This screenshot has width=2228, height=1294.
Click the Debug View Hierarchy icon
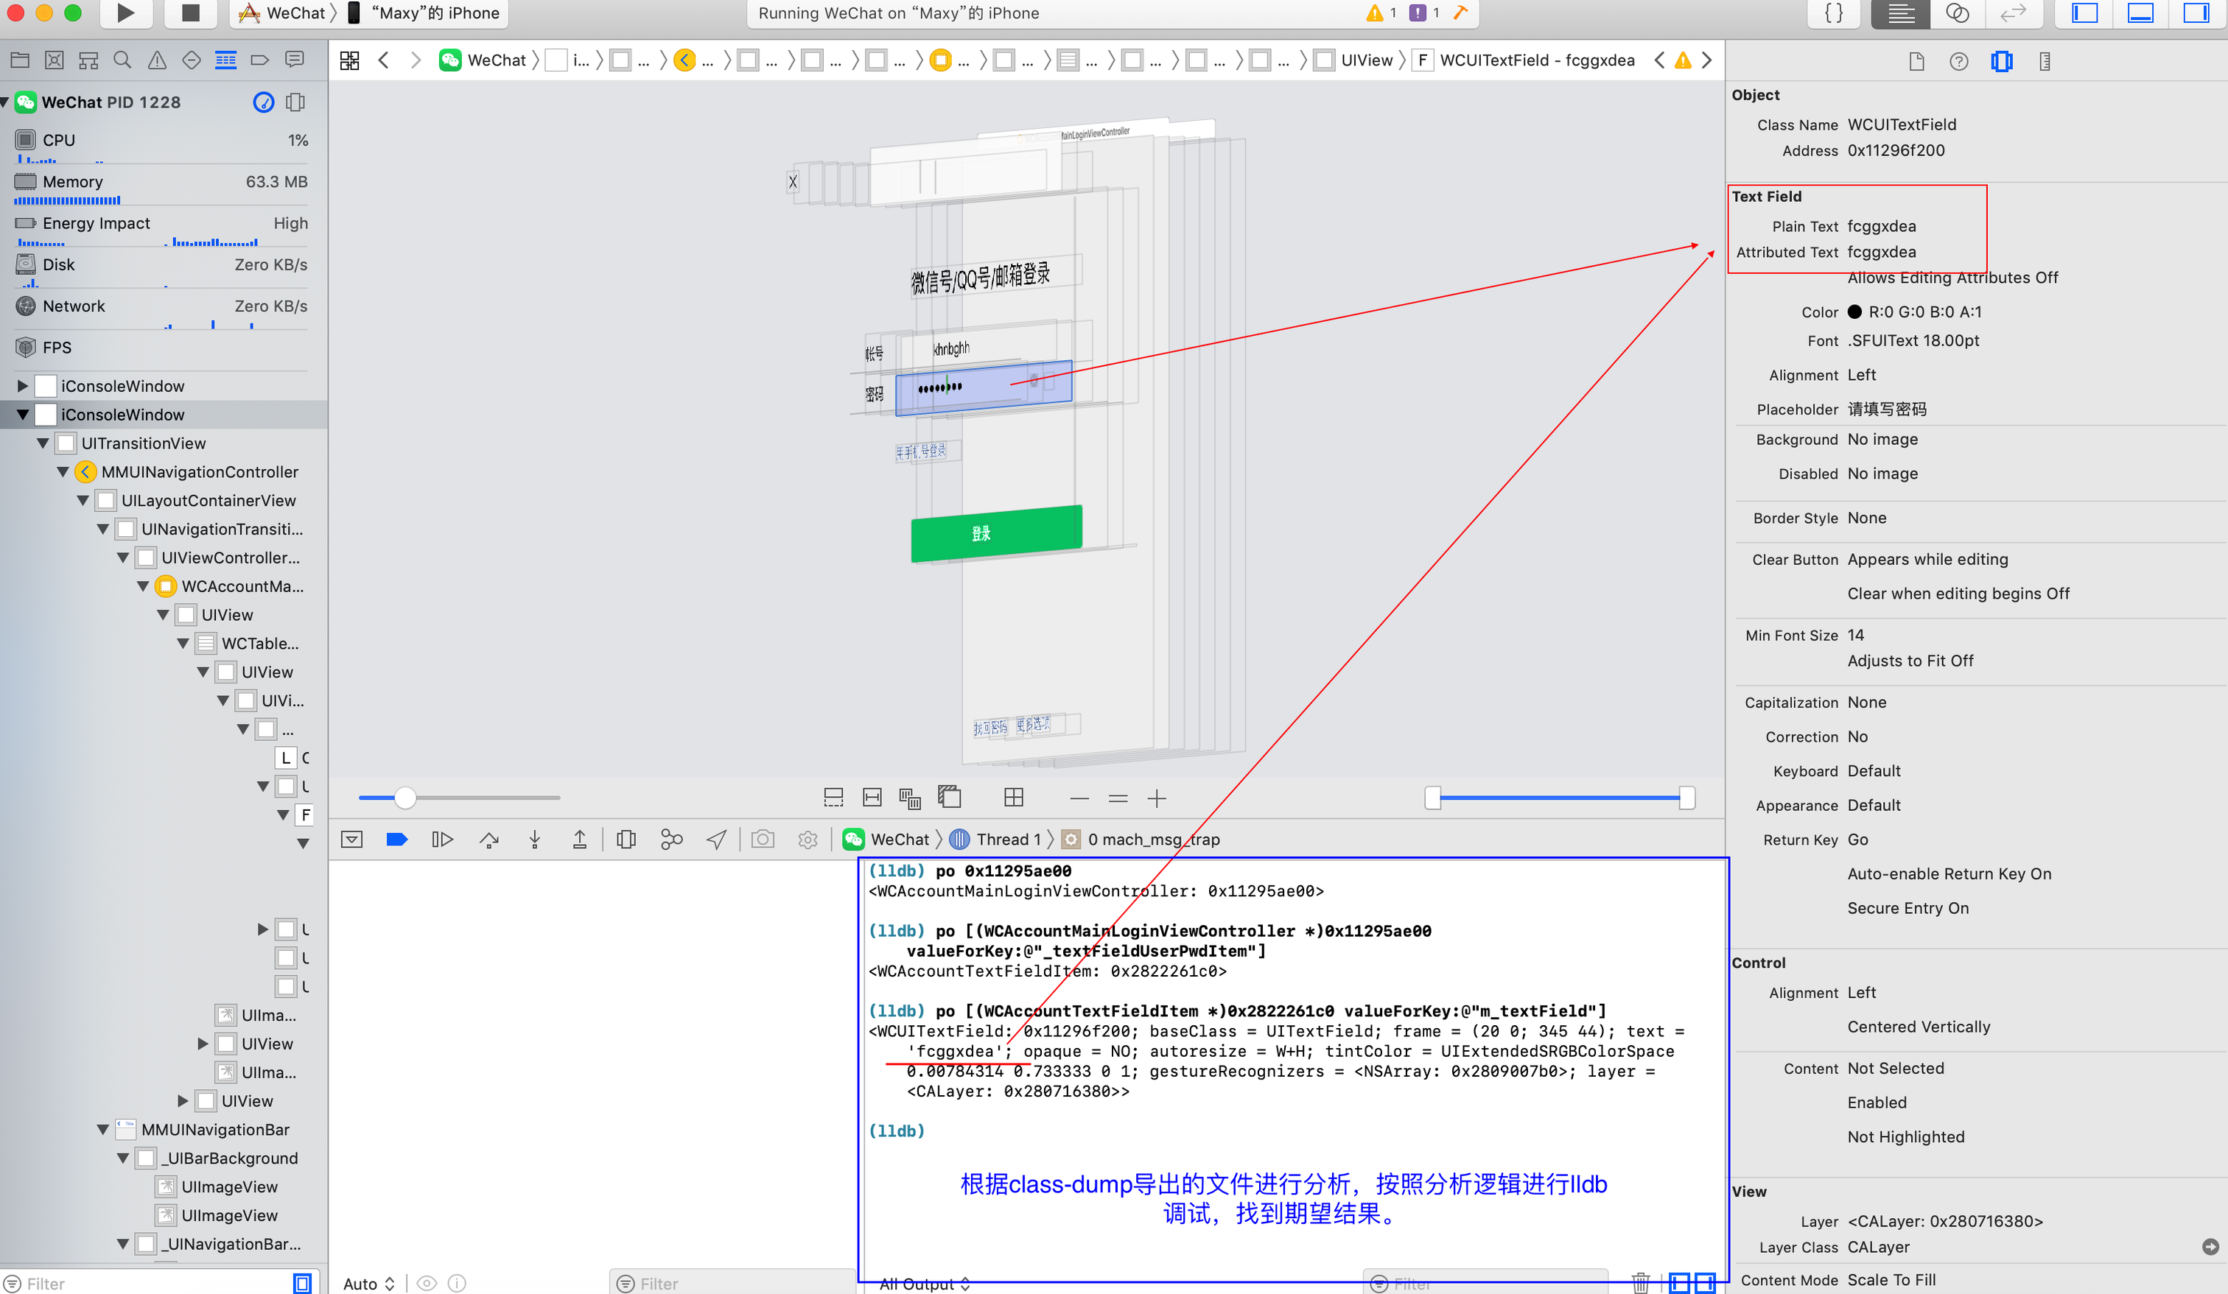pos(626,840)
